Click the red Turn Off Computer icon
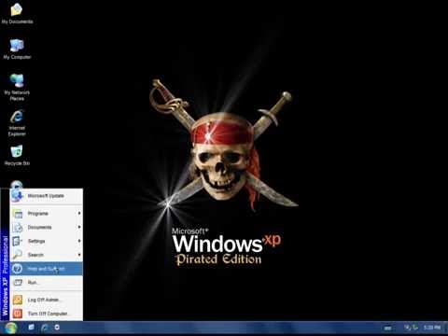Image resolution: width=448 pixels, height=336 pixels. point(18,314)
